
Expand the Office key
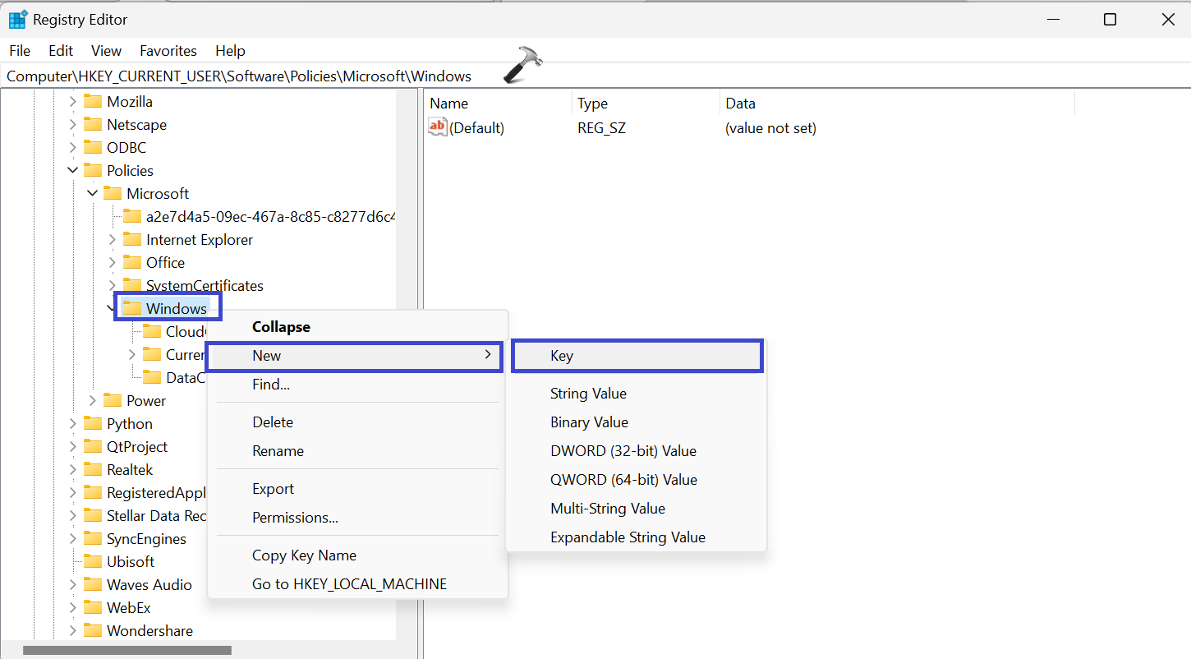[x=112, y=263]
